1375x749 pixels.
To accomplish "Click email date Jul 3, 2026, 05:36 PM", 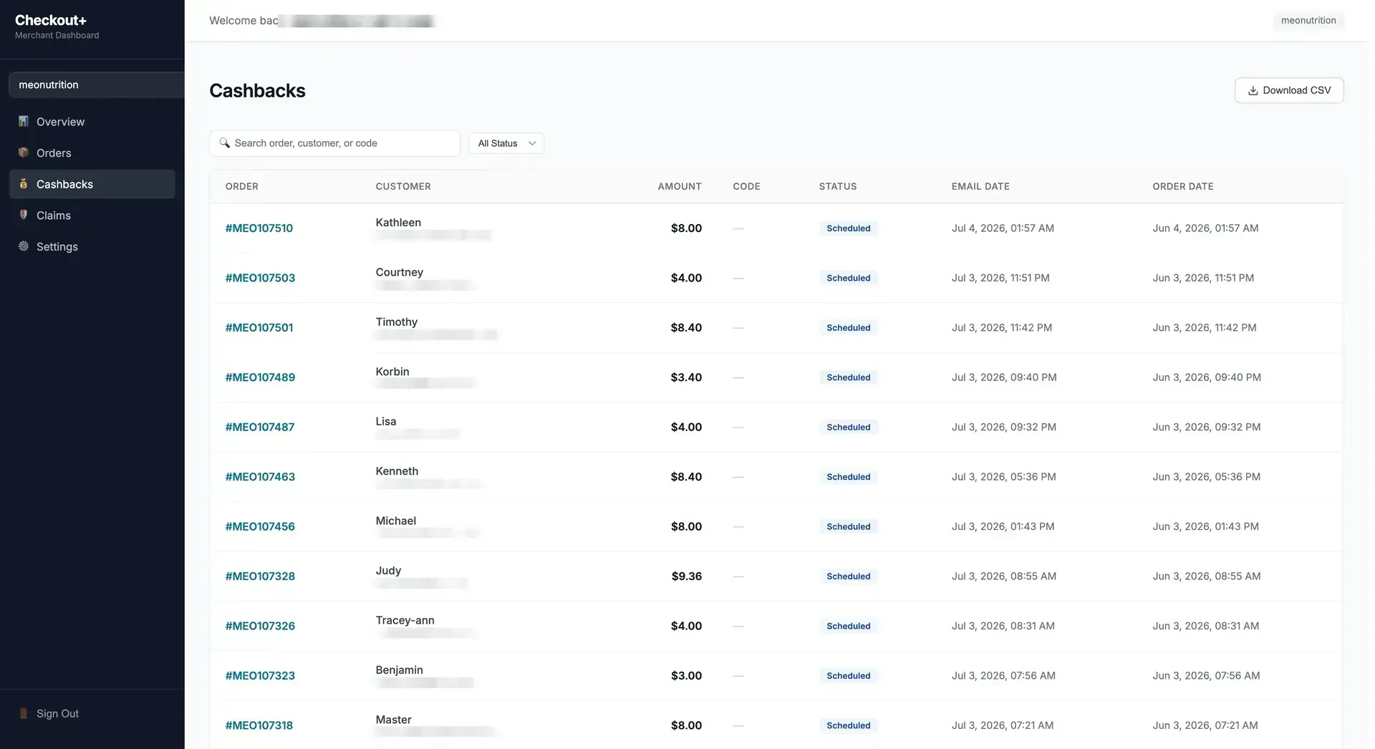I will 1003,477.
